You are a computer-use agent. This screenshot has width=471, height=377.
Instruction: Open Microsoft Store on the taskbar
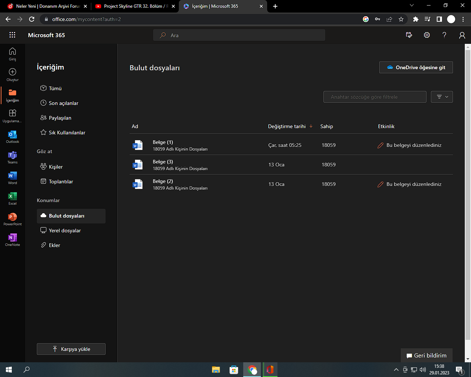(234, 370)
